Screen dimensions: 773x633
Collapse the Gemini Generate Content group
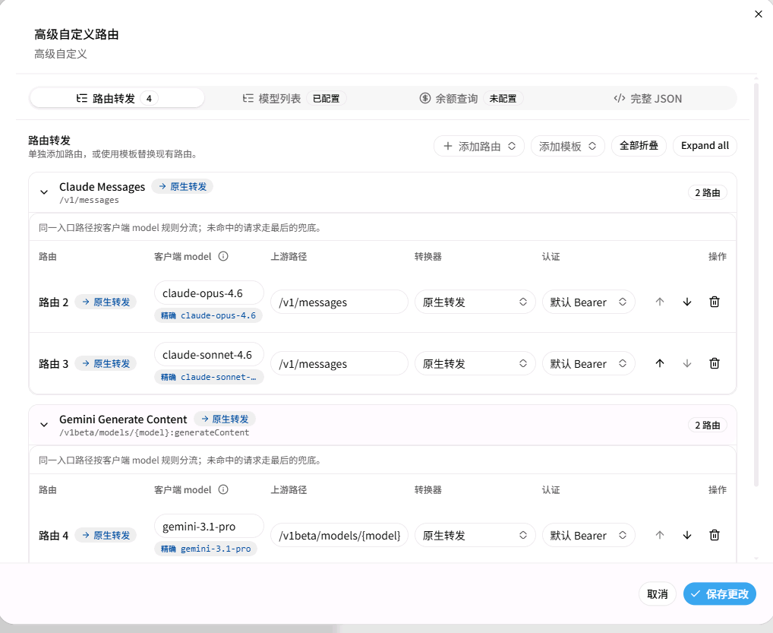pyautogui.click(x=44, y=425)
